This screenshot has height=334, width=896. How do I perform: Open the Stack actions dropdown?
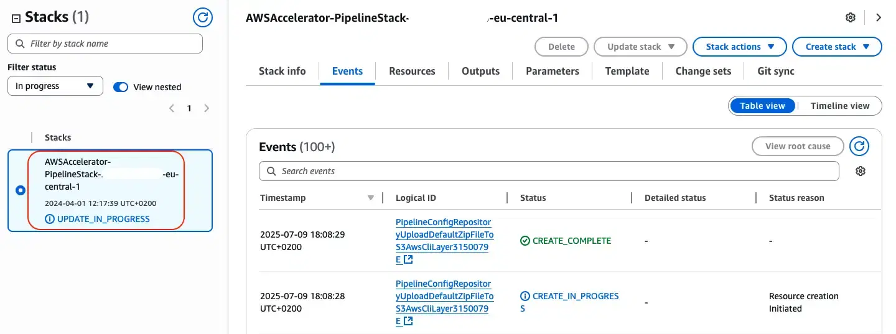[x=740, y=47]
